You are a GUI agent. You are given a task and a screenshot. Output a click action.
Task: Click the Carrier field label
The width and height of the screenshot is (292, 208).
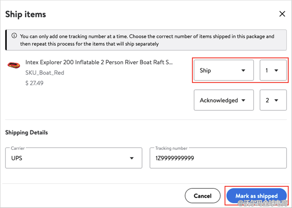click(x=18, y=148)
